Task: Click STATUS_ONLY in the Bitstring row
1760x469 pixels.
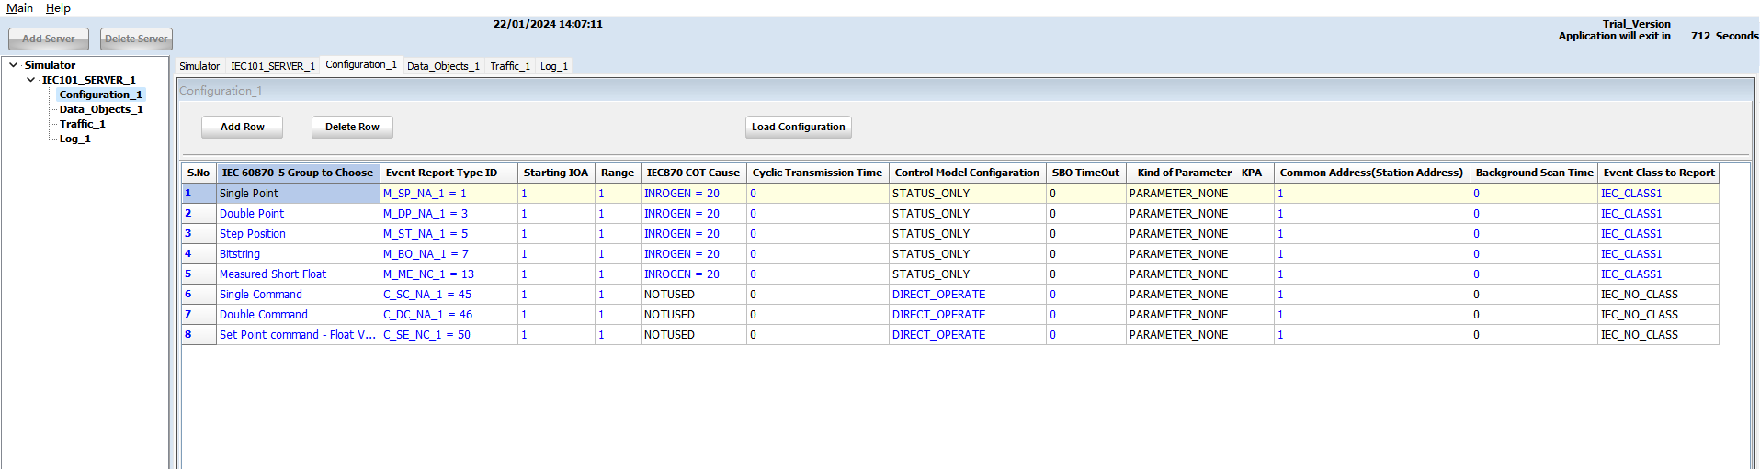Action: (967, 254)
